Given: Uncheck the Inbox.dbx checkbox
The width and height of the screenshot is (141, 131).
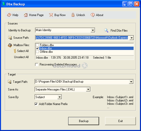Looking at the screenshot, I should tap(37, 48).
